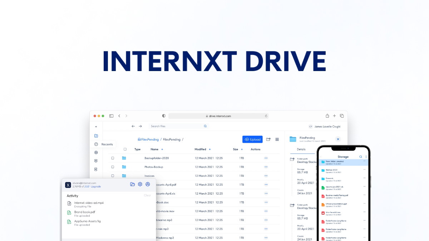Open the Photos-Backup folder name
Image resolution: width=429 pixels, height=241 pixels.
[x=154, y=167]
